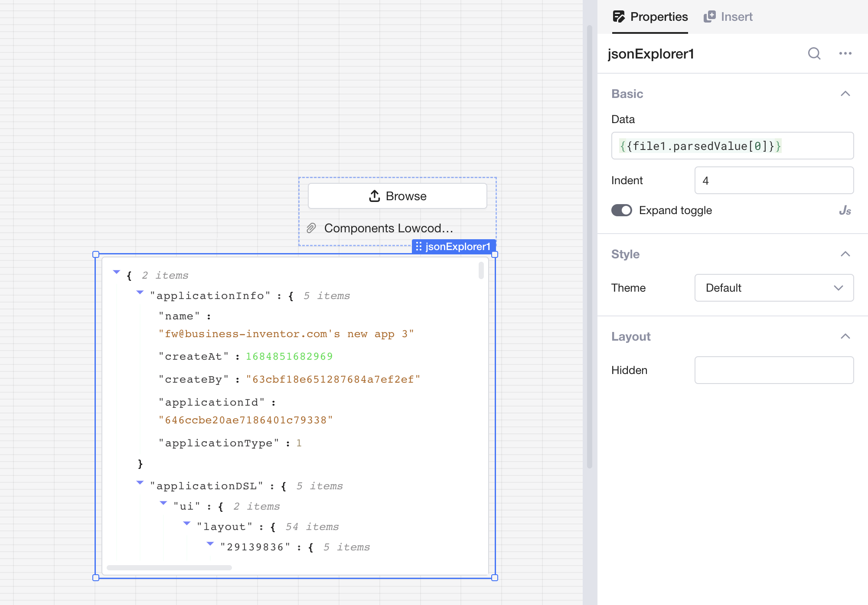The width and height of the screenshot is (868, 605).
Task: Click the upload icon in the Browse button
Action: tap(375, 196)
